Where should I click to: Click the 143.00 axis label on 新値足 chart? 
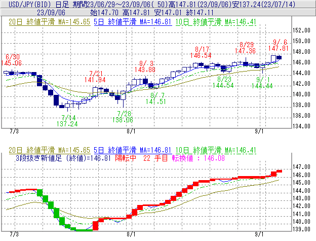pos(301,198)
